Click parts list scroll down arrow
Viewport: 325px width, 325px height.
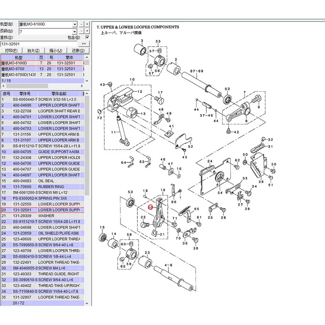87,303
